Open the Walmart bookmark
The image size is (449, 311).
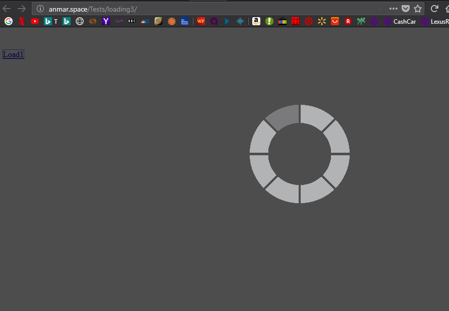[322, 21]
